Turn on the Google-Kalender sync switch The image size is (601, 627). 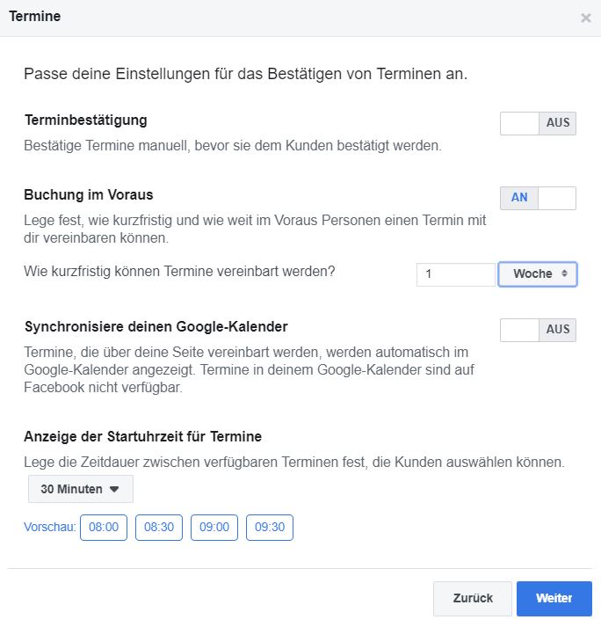538,330
